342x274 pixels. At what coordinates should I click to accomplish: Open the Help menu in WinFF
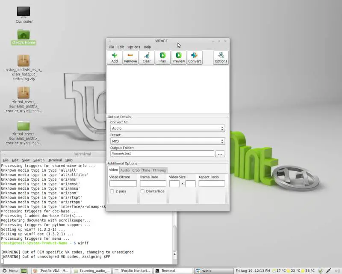(x=147, y=47)
